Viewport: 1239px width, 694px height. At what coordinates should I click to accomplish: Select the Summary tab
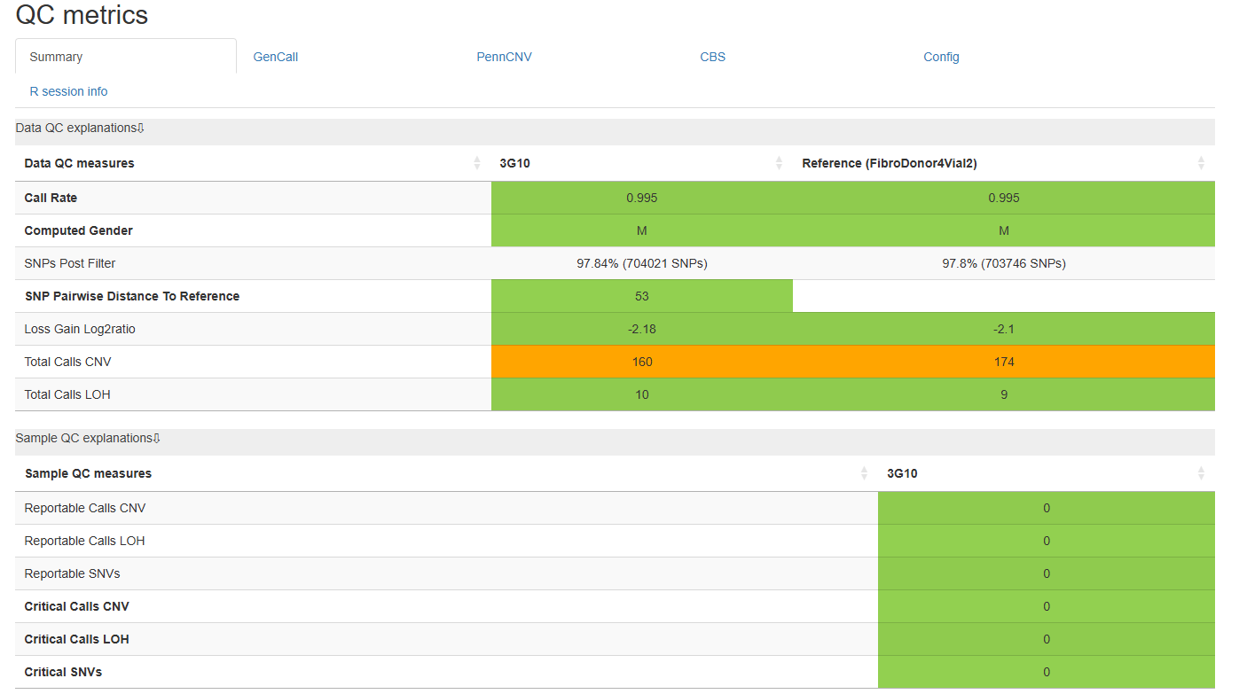(x=56, y=57)
